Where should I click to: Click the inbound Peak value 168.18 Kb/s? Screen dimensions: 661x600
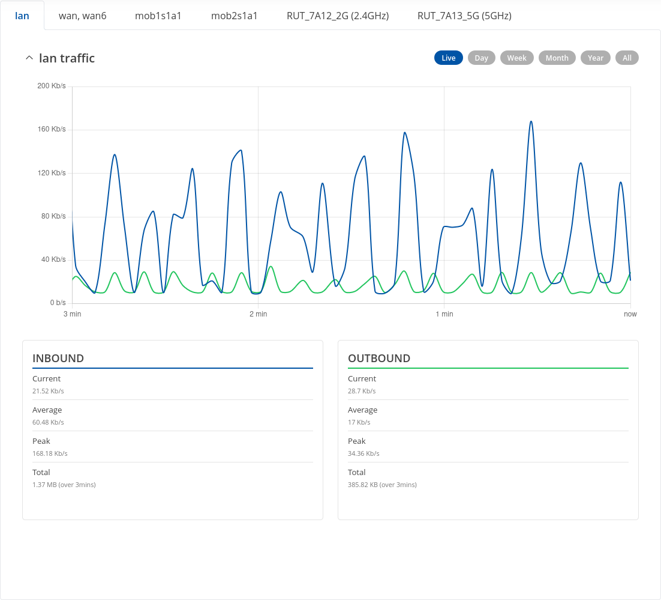[50, 453]
